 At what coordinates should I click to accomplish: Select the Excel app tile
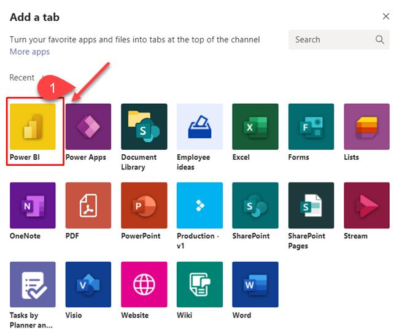click(255, 127)
